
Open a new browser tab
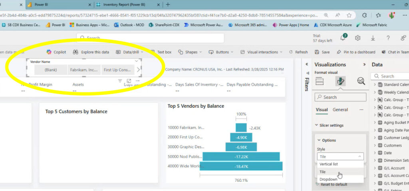click(x=168, y=5)
